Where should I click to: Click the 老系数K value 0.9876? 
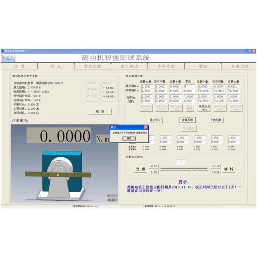[x=146, y=147]
